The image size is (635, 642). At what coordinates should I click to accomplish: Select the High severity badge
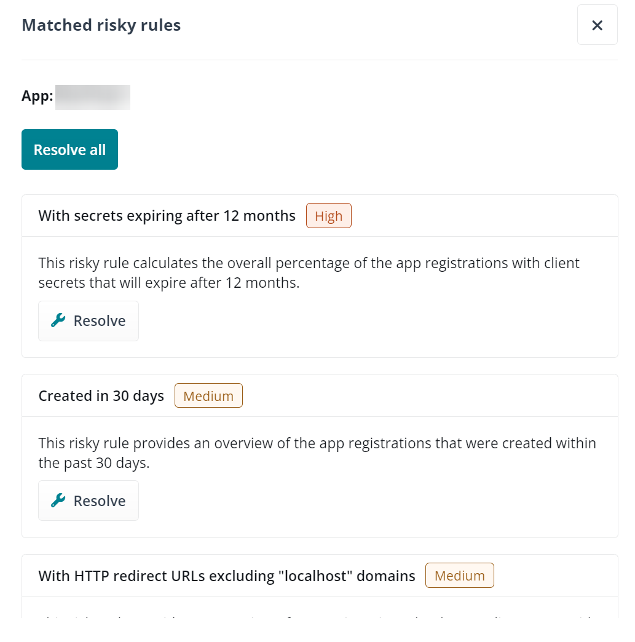pyautogui.click(x=328, y=216)
